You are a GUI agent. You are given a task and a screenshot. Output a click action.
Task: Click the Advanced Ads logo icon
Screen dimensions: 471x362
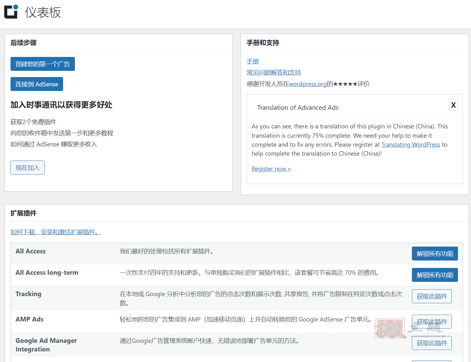click(x=11, y=12)
